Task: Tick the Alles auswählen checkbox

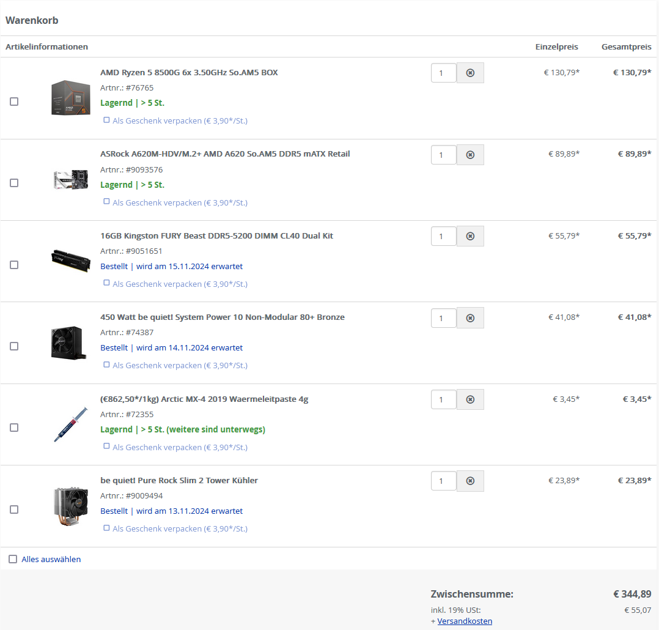Action: coord(13,559)
